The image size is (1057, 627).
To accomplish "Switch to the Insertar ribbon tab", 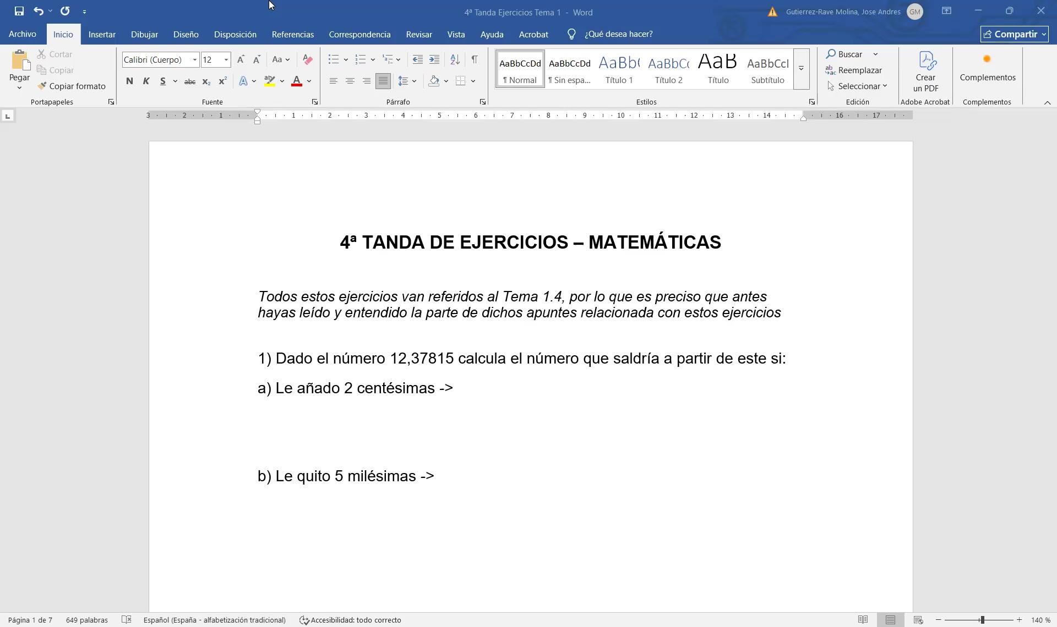I will [x=102, y=34].
